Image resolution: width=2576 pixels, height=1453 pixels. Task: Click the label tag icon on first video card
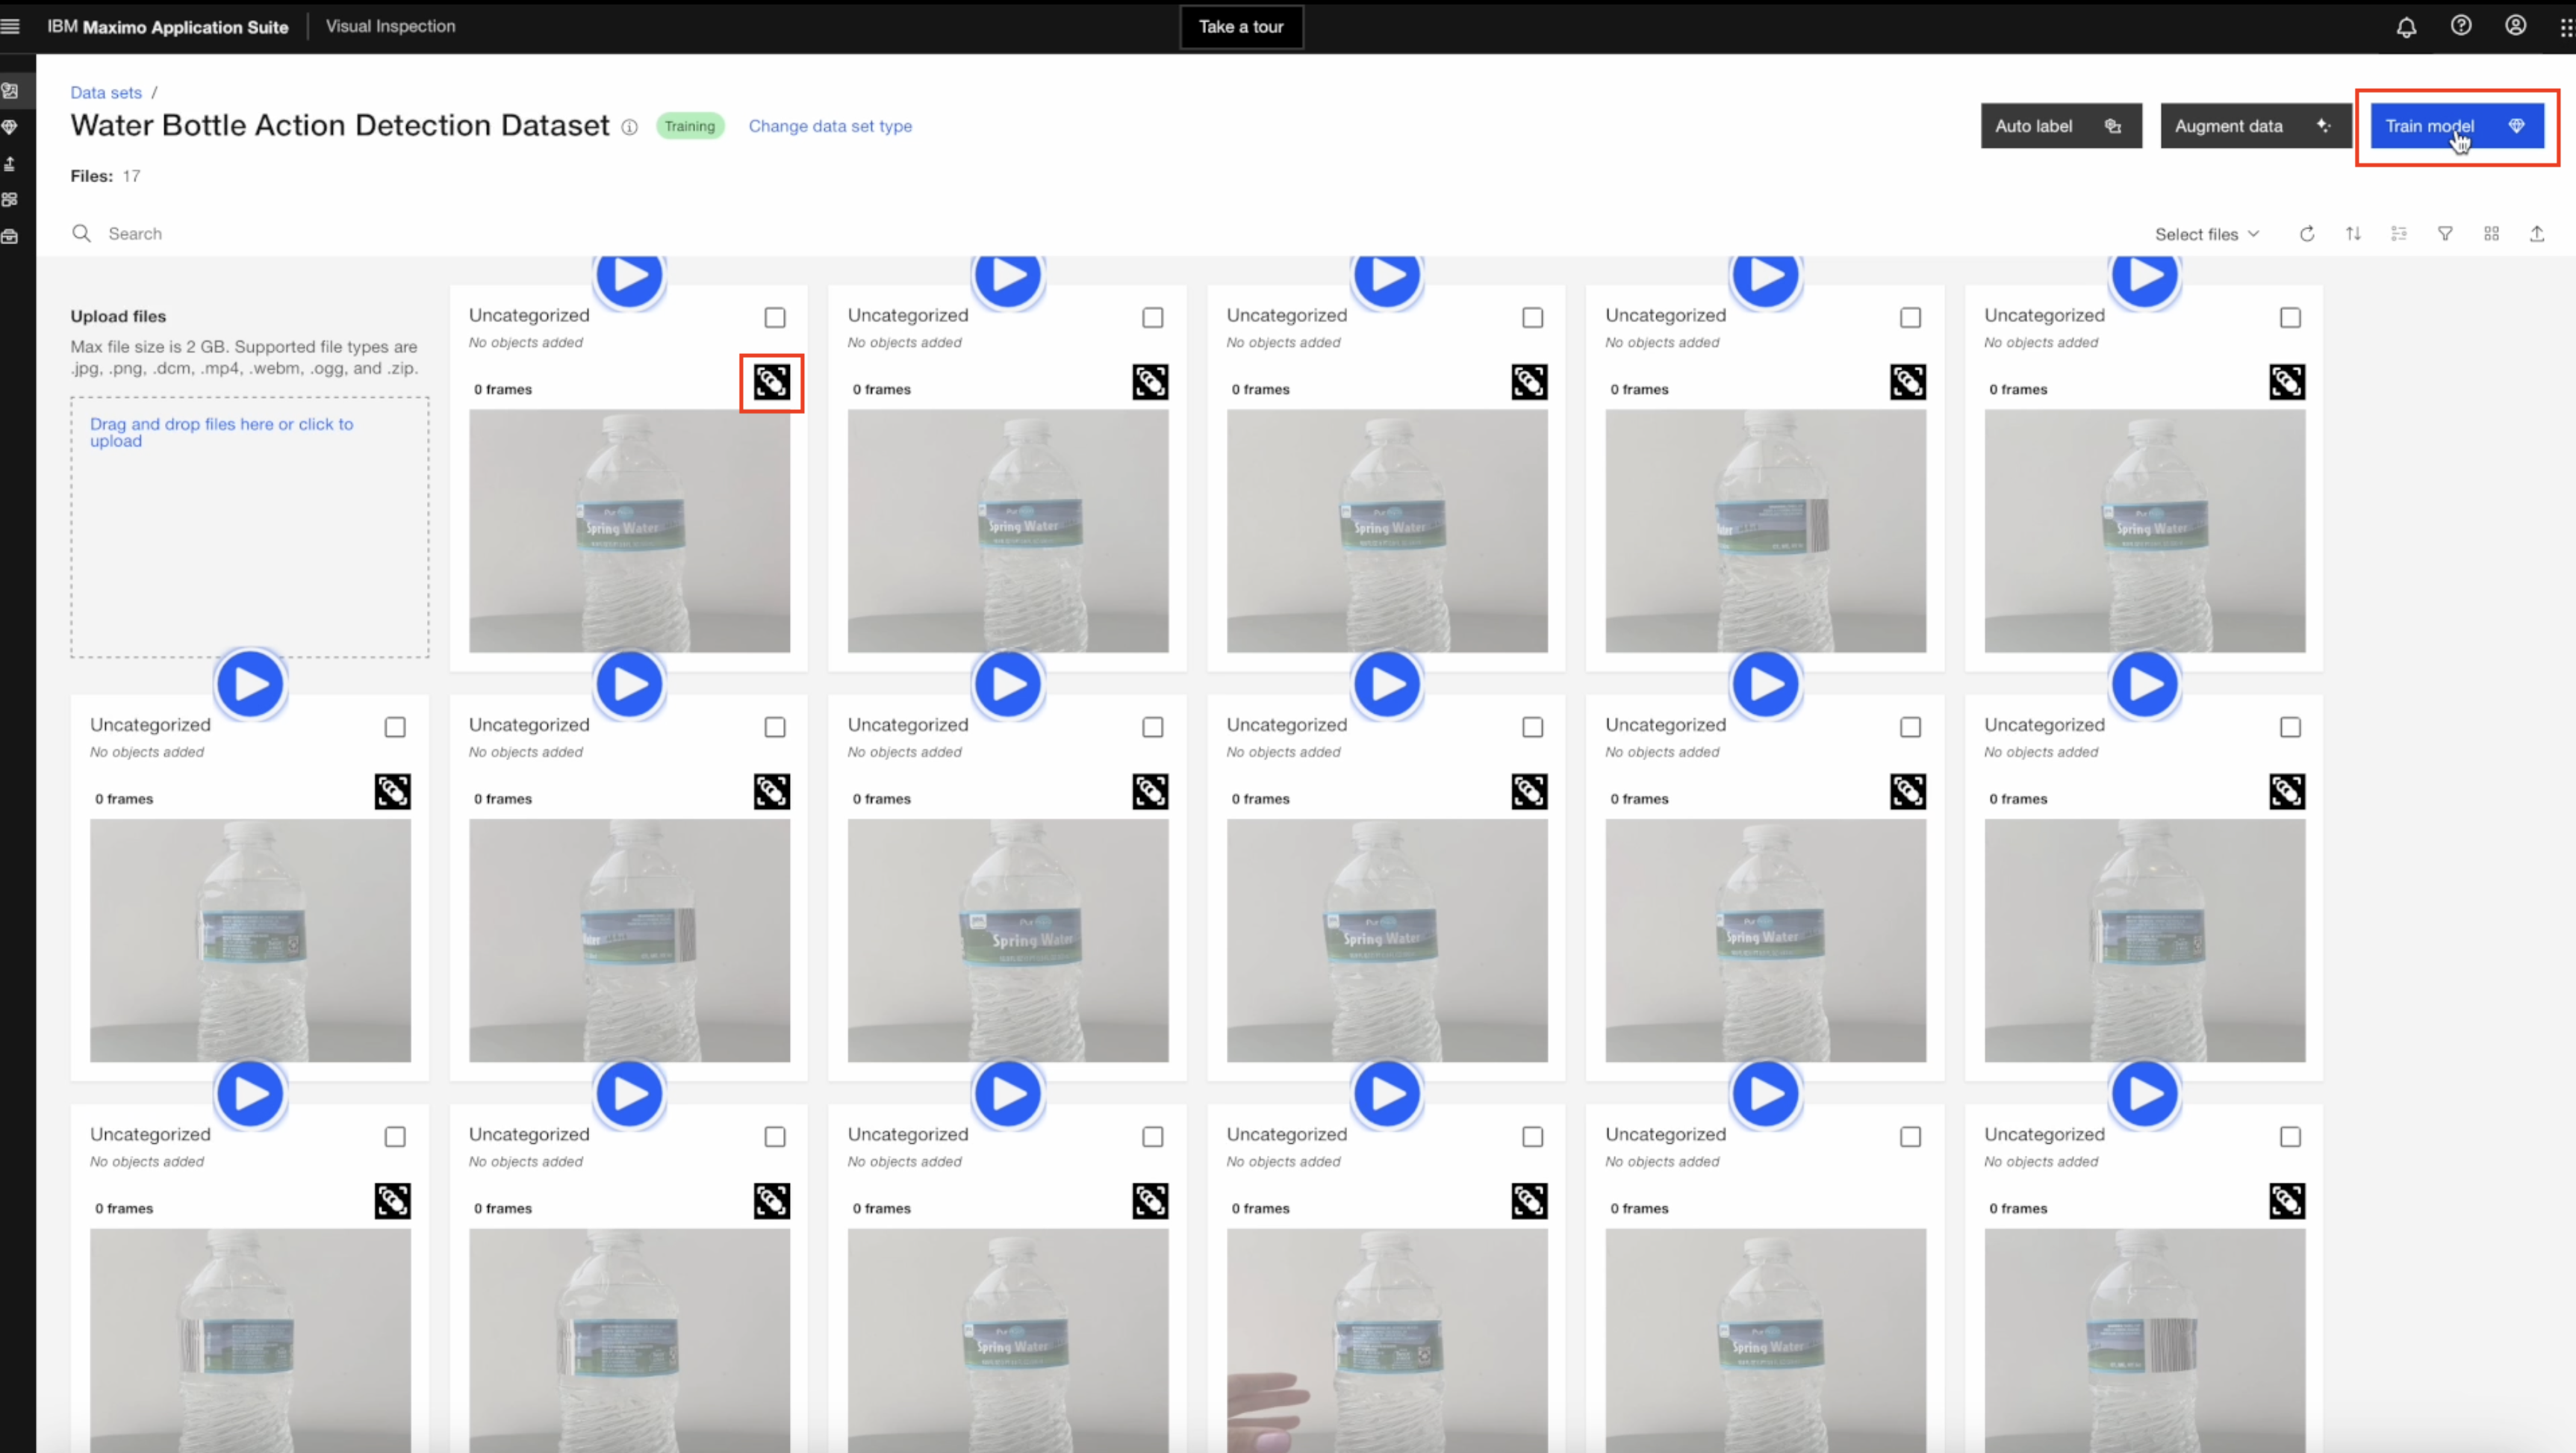[x=771, y=382]
